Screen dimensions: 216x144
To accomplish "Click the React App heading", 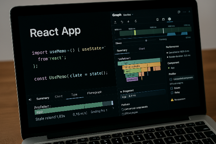I will click(55, 32).
